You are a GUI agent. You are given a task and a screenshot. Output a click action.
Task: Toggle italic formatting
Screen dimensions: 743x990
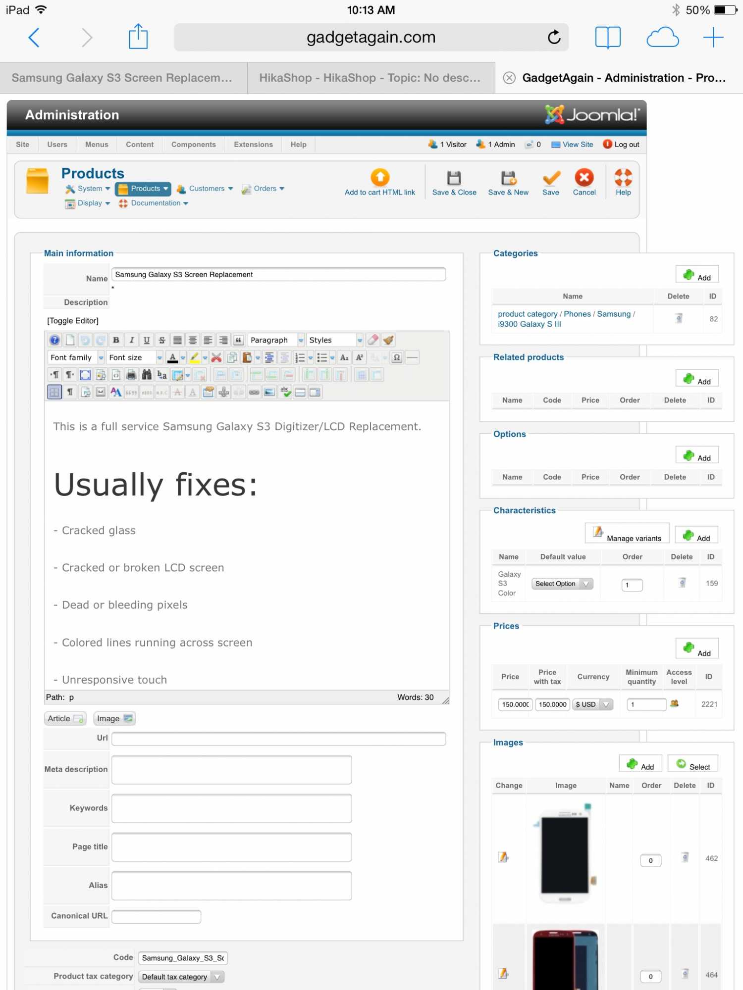point(131,340)
